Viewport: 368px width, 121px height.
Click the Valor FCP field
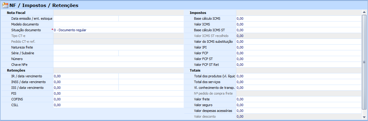tap(299, 53)
